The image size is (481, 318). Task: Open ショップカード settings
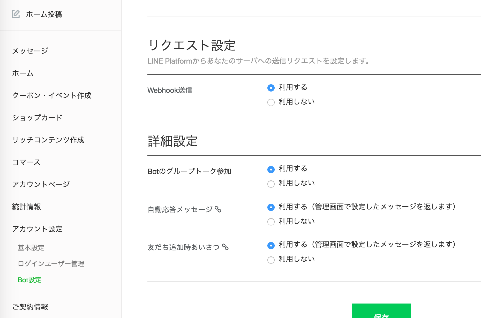(37, 118)
